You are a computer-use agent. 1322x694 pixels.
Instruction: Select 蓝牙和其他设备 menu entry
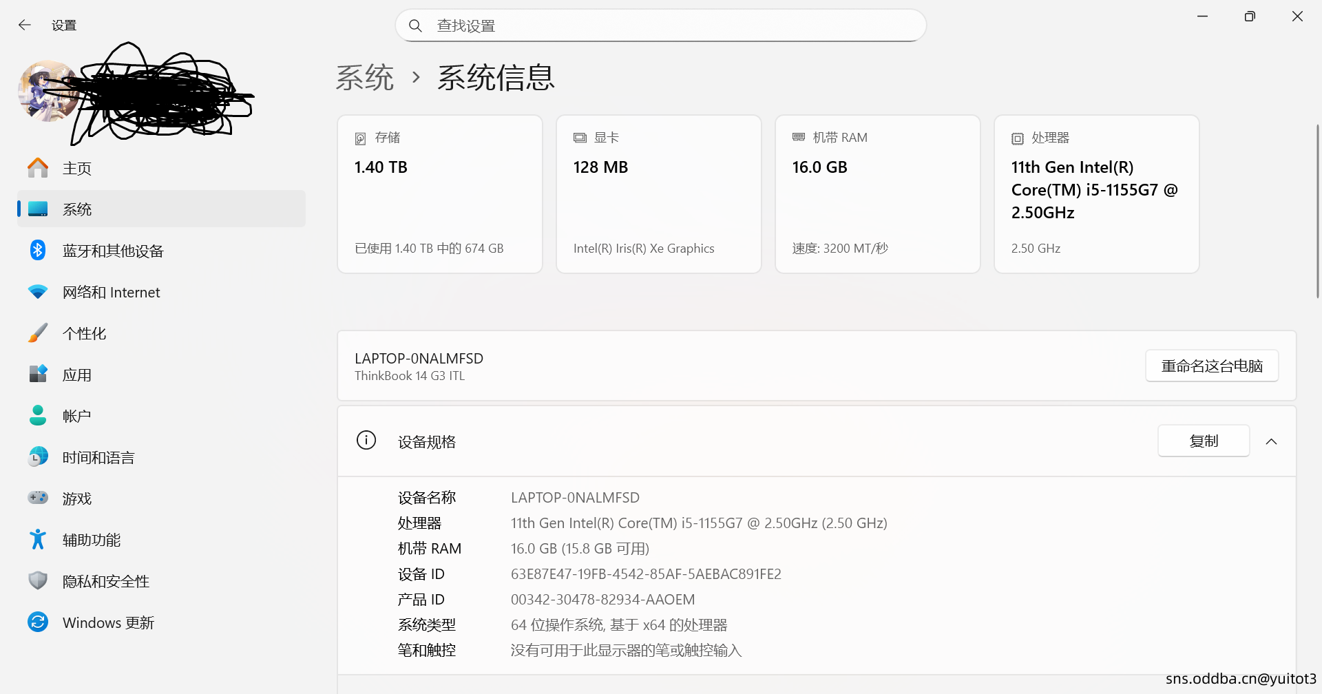tap(161, 251)
